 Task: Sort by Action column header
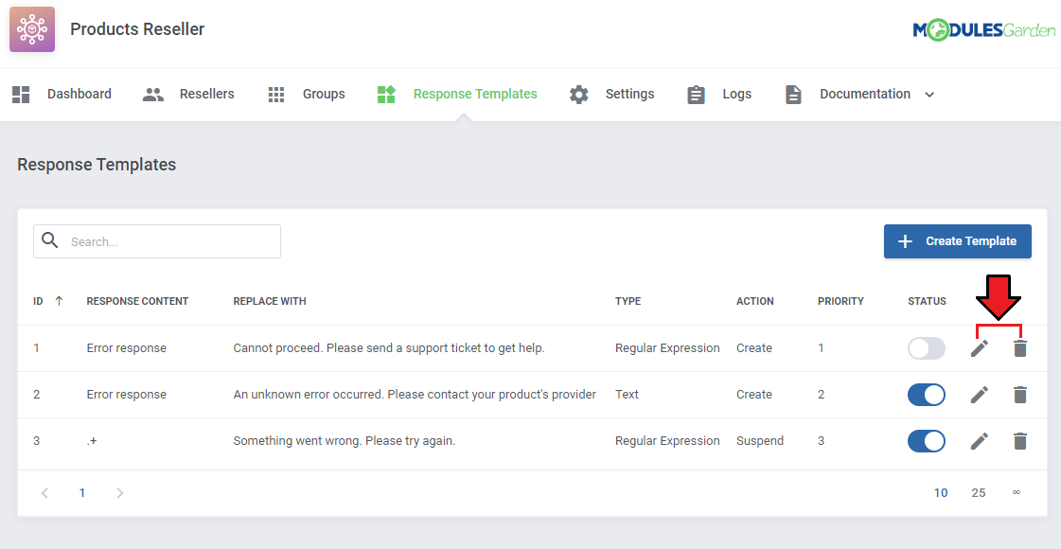(x=755, y=301)
